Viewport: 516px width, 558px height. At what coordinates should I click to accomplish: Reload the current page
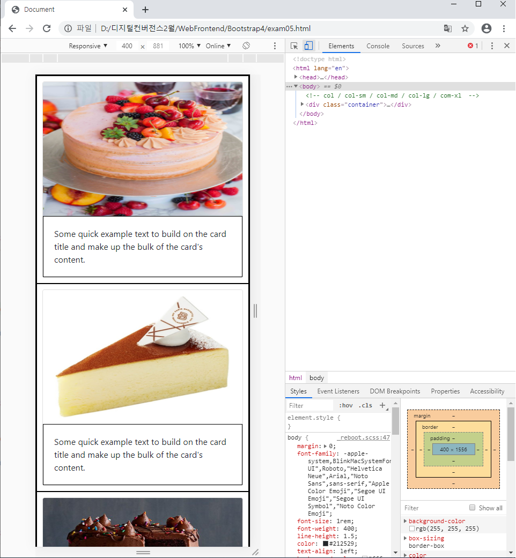[47, 28]
